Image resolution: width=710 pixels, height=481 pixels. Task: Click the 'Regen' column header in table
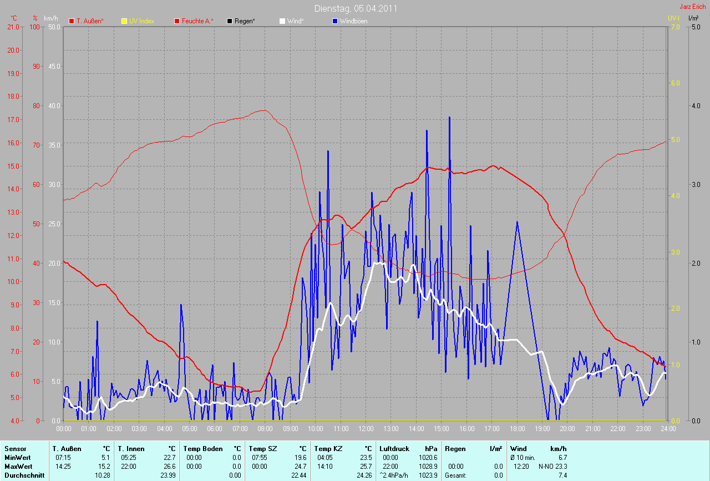pyautogui.click(x=455, y=448)
